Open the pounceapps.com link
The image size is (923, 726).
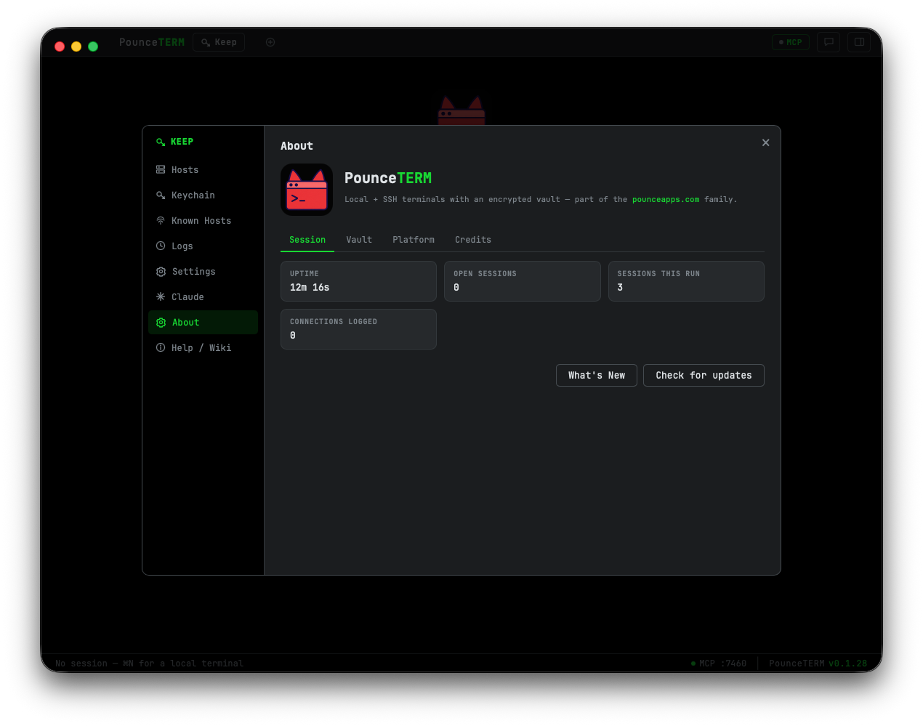666,199
